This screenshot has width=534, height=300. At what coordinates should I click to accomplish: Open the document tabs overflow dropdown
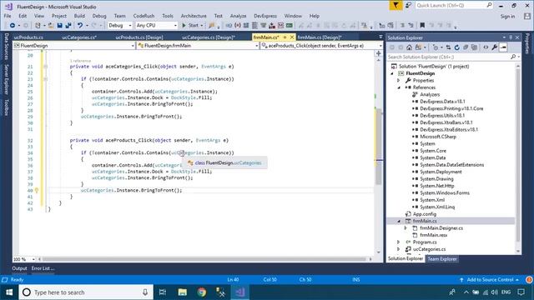click(x=380, y=37)
